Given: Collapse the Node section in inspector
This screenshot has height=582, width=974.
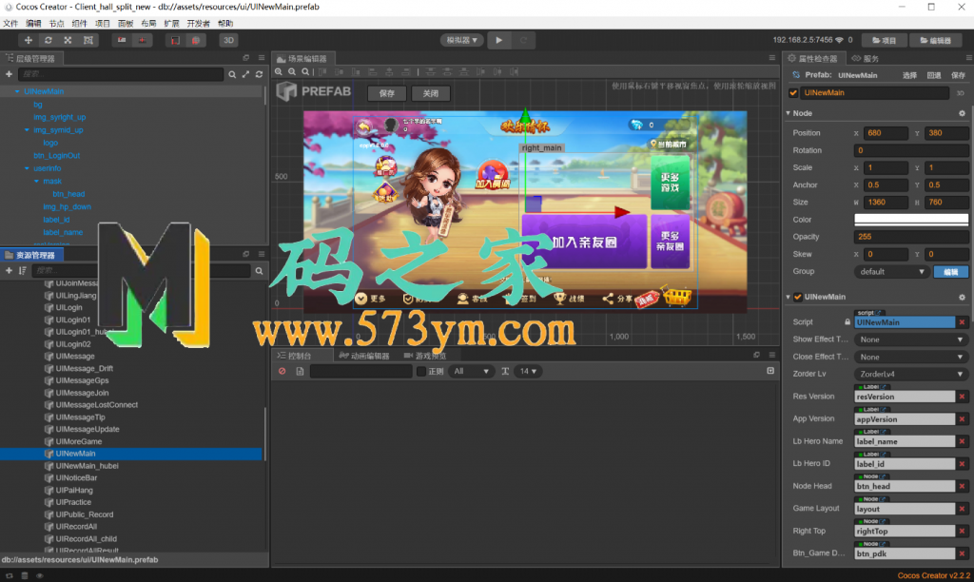Looking at the screenshot, I should (789, 113).
